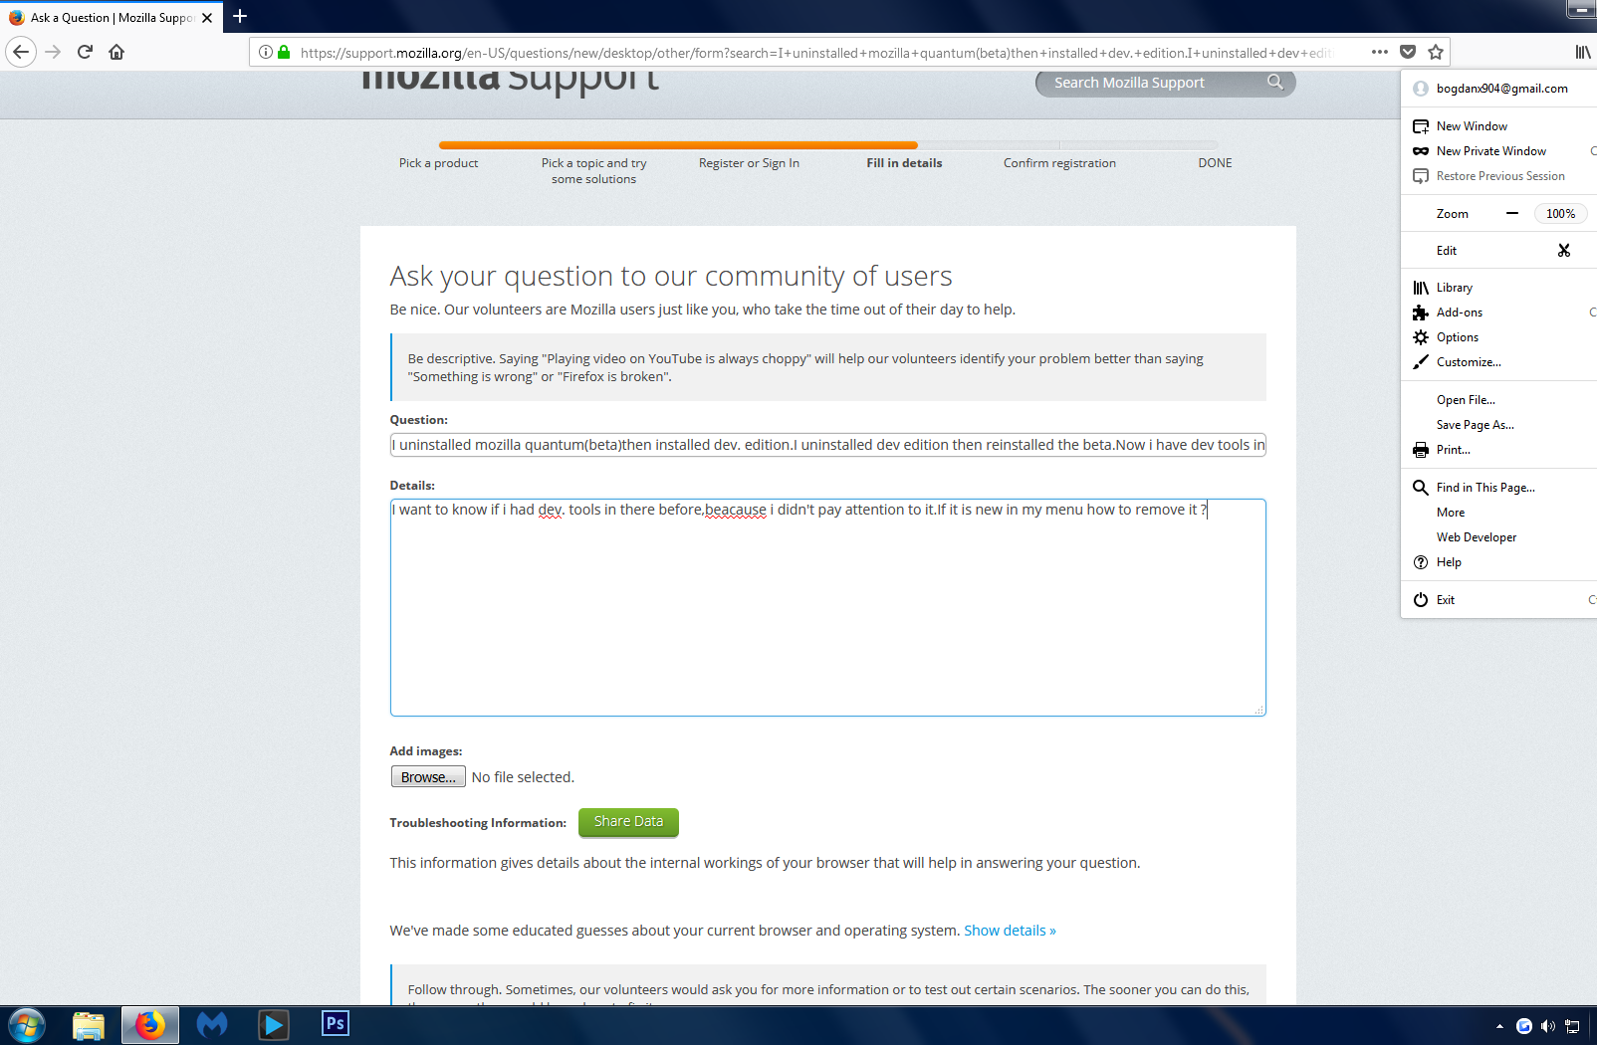This screenshot has height=1045, width=1597.
Task: Click the "Fill in details" step label
Action: coord(904,163)
